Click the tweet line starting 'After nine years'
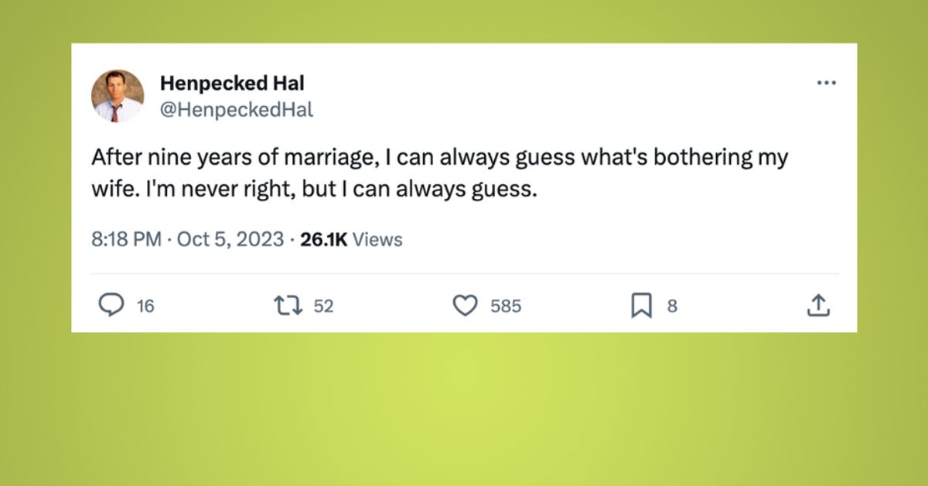 pos(439,158)
